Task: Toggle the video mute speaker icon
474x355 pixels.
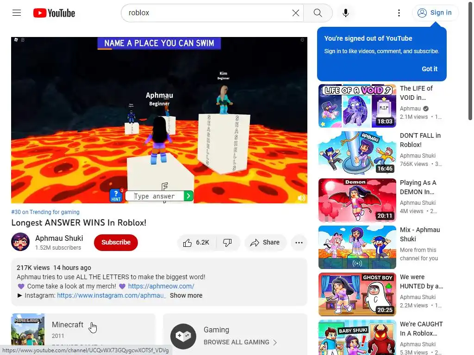Action: tap(301, 198)
